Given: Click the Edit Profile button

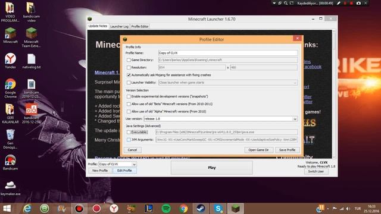Looking at the screenshot, I should 124,171.
